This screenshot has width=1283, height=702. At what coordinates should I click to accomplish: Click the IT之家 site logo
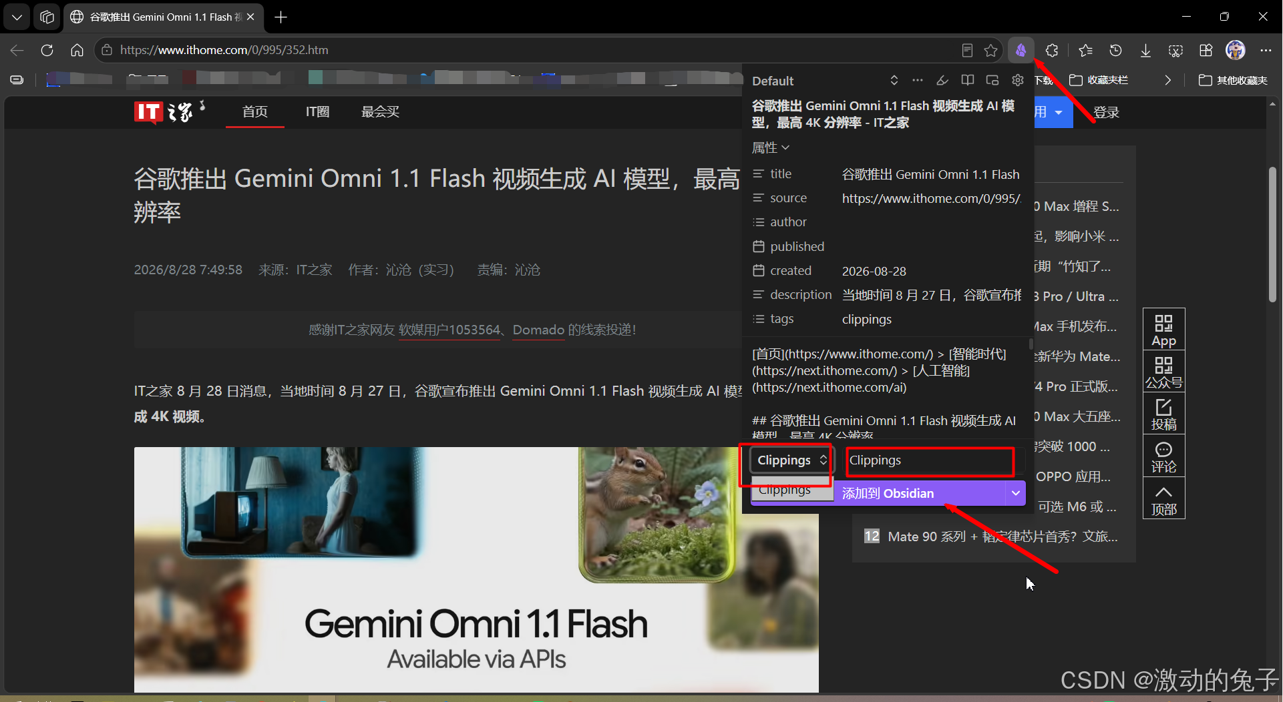click(x=169, y=111)
